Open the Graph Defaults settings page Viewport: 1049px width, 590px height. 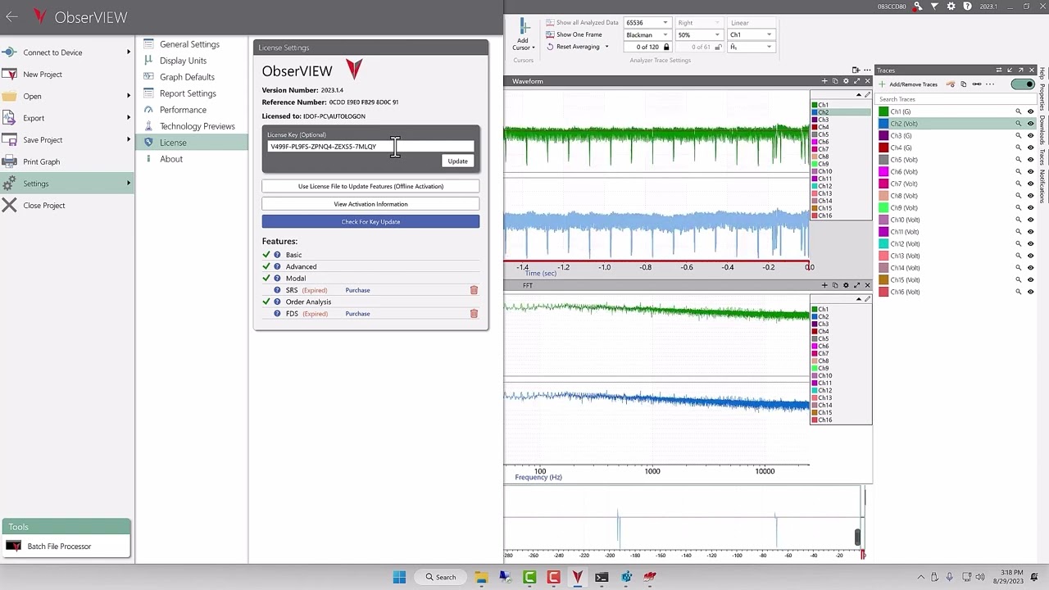click(191, 77)
